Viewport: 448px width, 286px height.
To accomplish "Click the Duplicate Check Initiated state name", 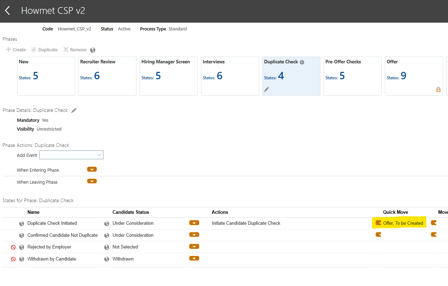I will pos(52,223).
